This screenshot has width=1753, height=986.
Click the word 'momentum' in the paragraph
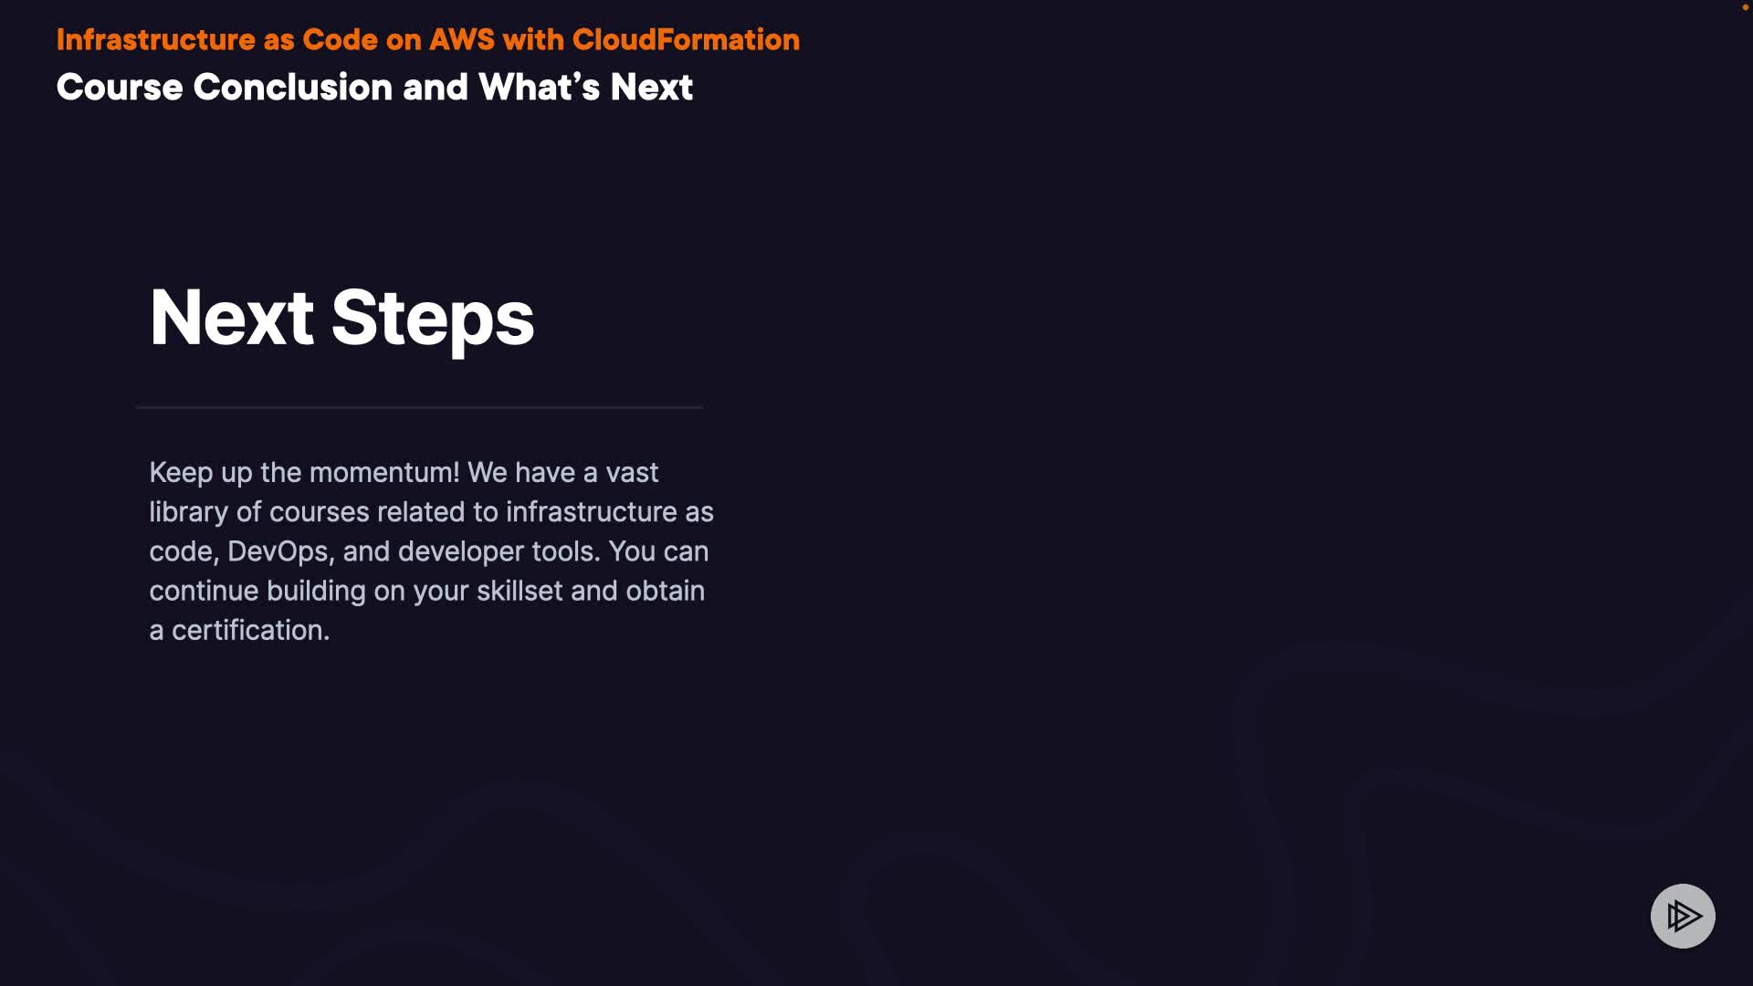coord(383,473)
